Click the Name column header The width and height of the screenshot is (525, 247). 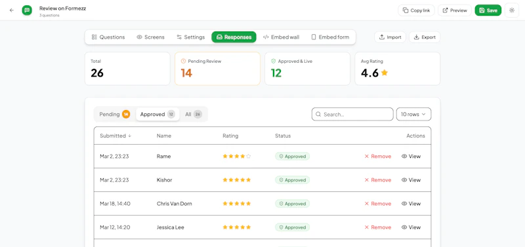(x=163, y=136)
